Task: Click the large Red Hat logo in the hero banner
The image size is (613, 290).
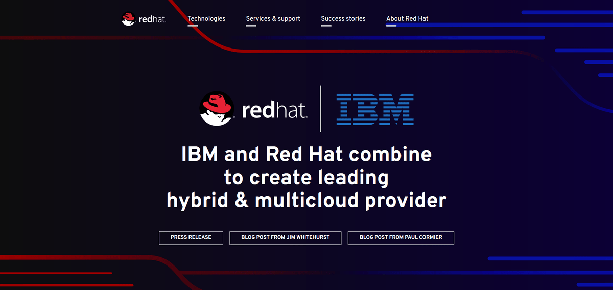Action: 253,109
